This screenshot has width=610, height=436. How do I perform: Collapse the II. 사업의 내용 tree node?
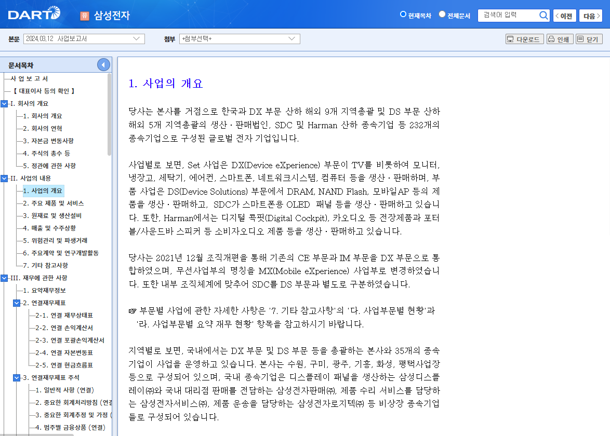coord(4,179)
